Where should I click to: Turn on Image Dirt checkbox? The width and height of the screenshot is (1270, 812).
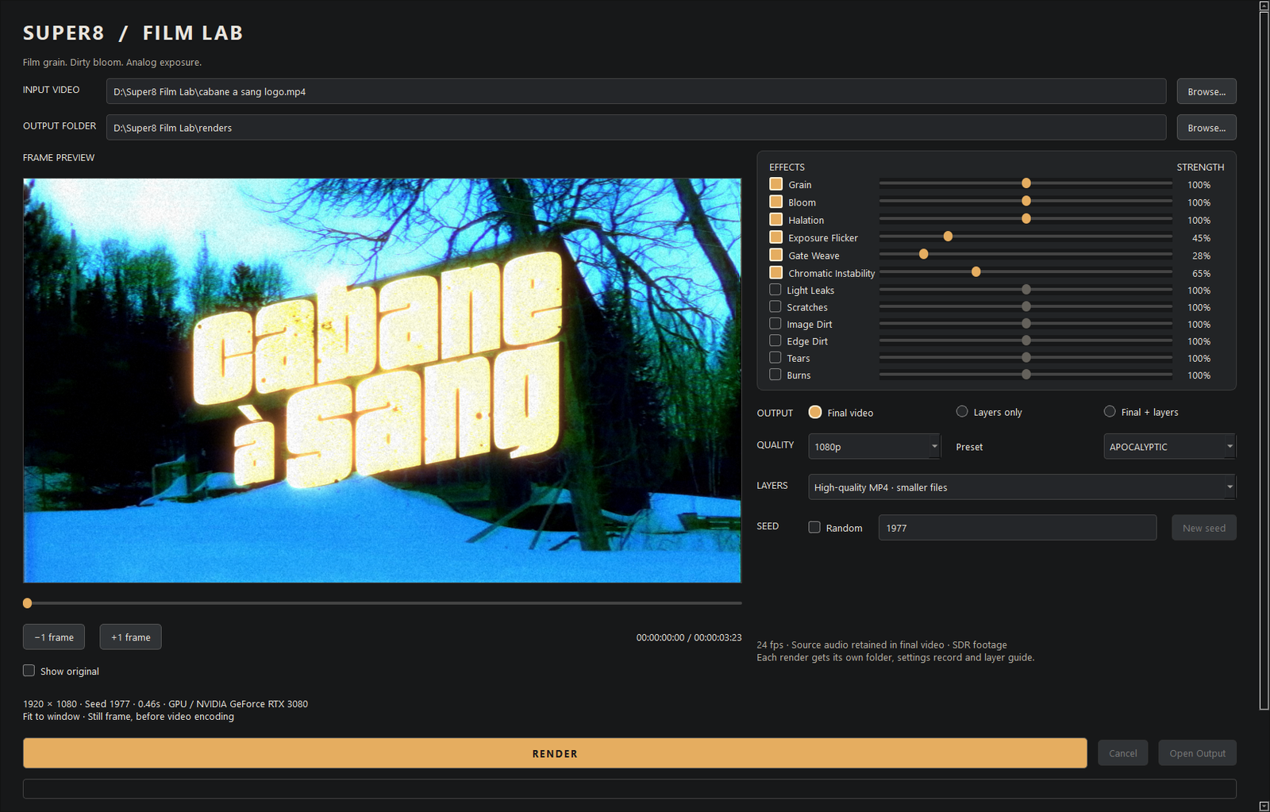[775, 324]
